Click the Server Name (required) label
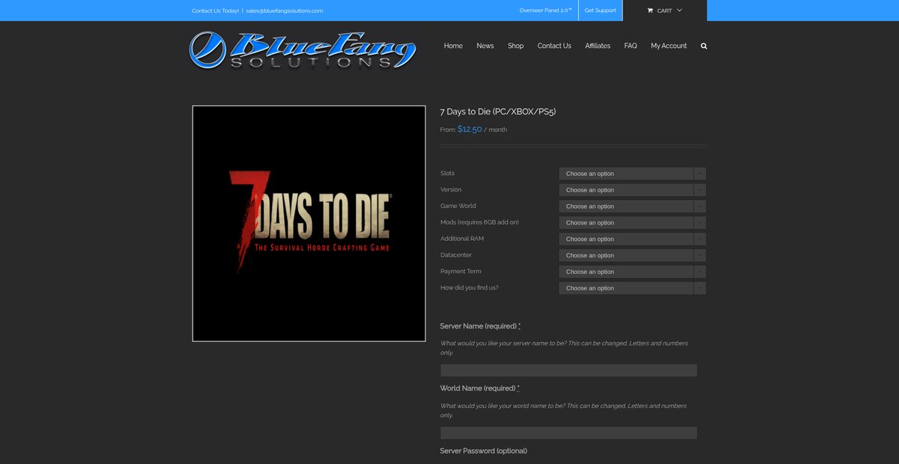 480,326
